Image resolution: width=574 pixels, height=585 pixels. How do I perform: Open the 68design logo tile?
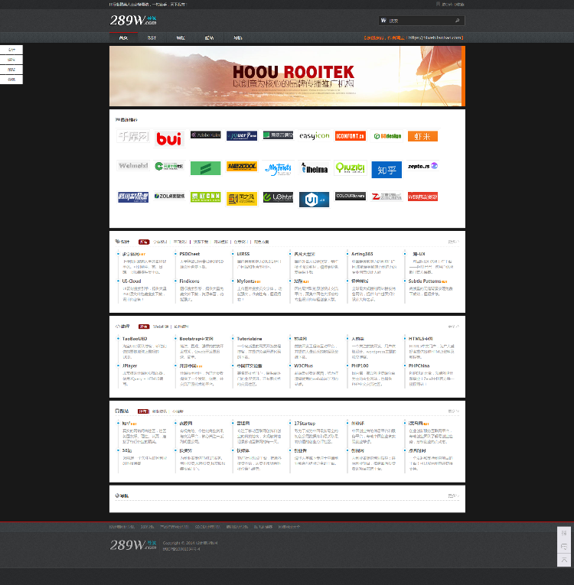387,136
